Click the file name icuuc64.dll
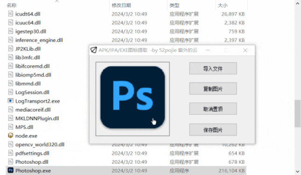 coord(28,23)
